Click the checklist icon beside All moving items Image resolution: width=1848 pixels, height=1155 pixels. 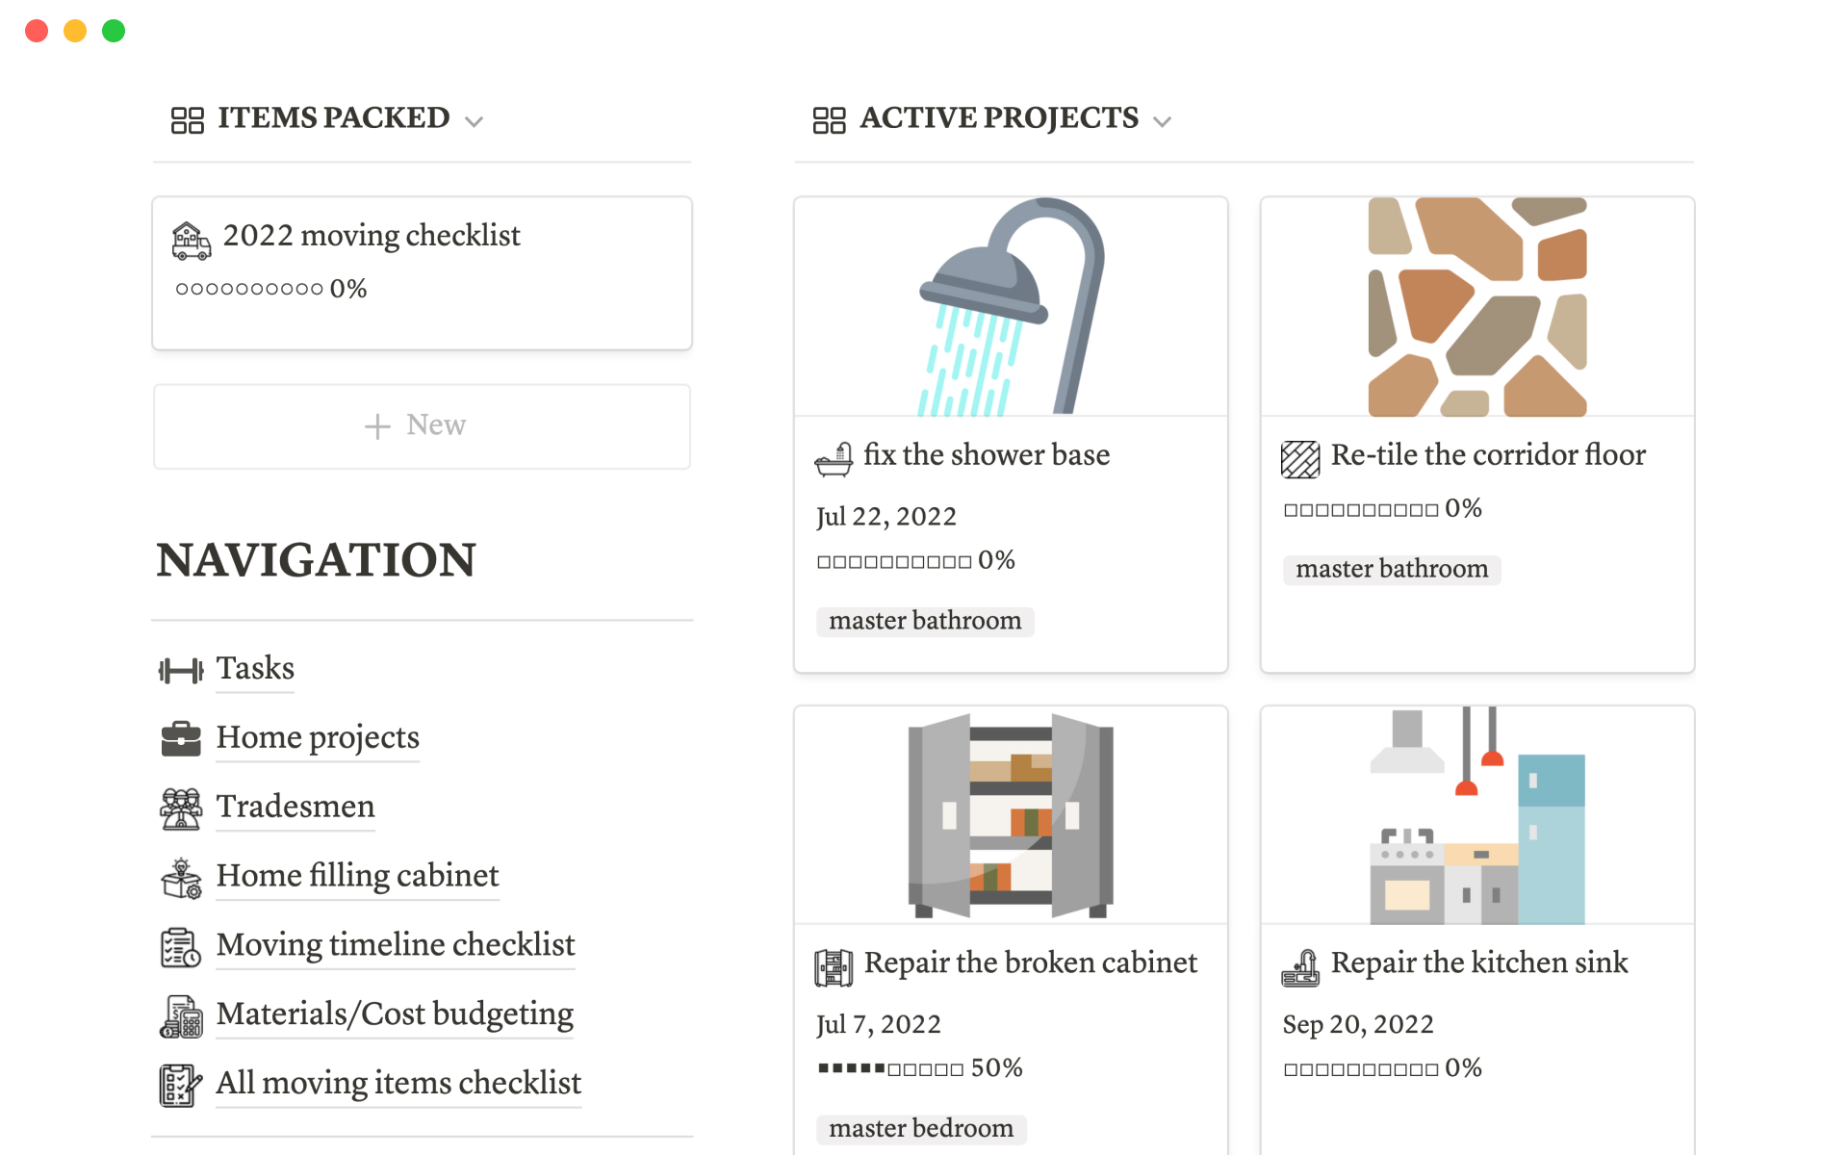point(181,1085)
